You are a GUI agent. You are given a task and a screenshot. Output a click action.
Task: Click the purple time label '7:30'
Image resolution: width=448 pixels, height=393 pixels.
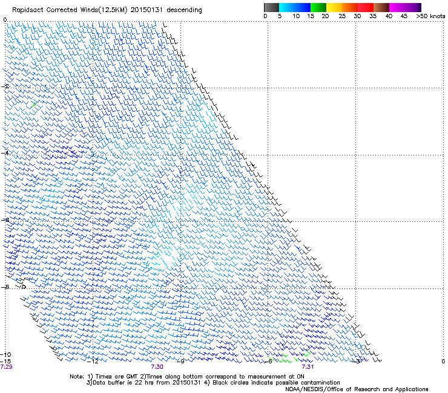click(157, 366)
